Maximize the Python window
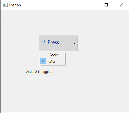Viewport: 129px width, 113px height. pos(106,5)
